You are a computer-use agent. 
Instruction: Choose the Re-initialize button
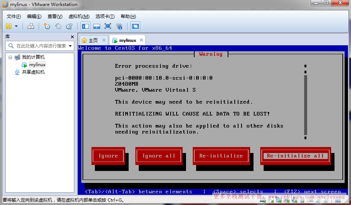(221, 156)
